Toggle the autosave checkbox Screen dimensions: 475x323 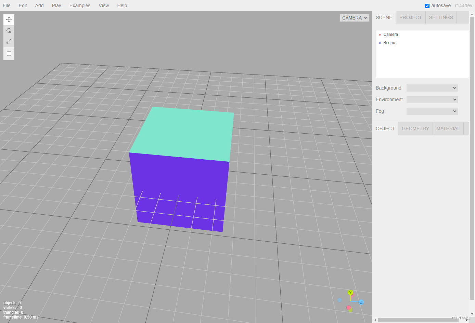coord(427,6)
